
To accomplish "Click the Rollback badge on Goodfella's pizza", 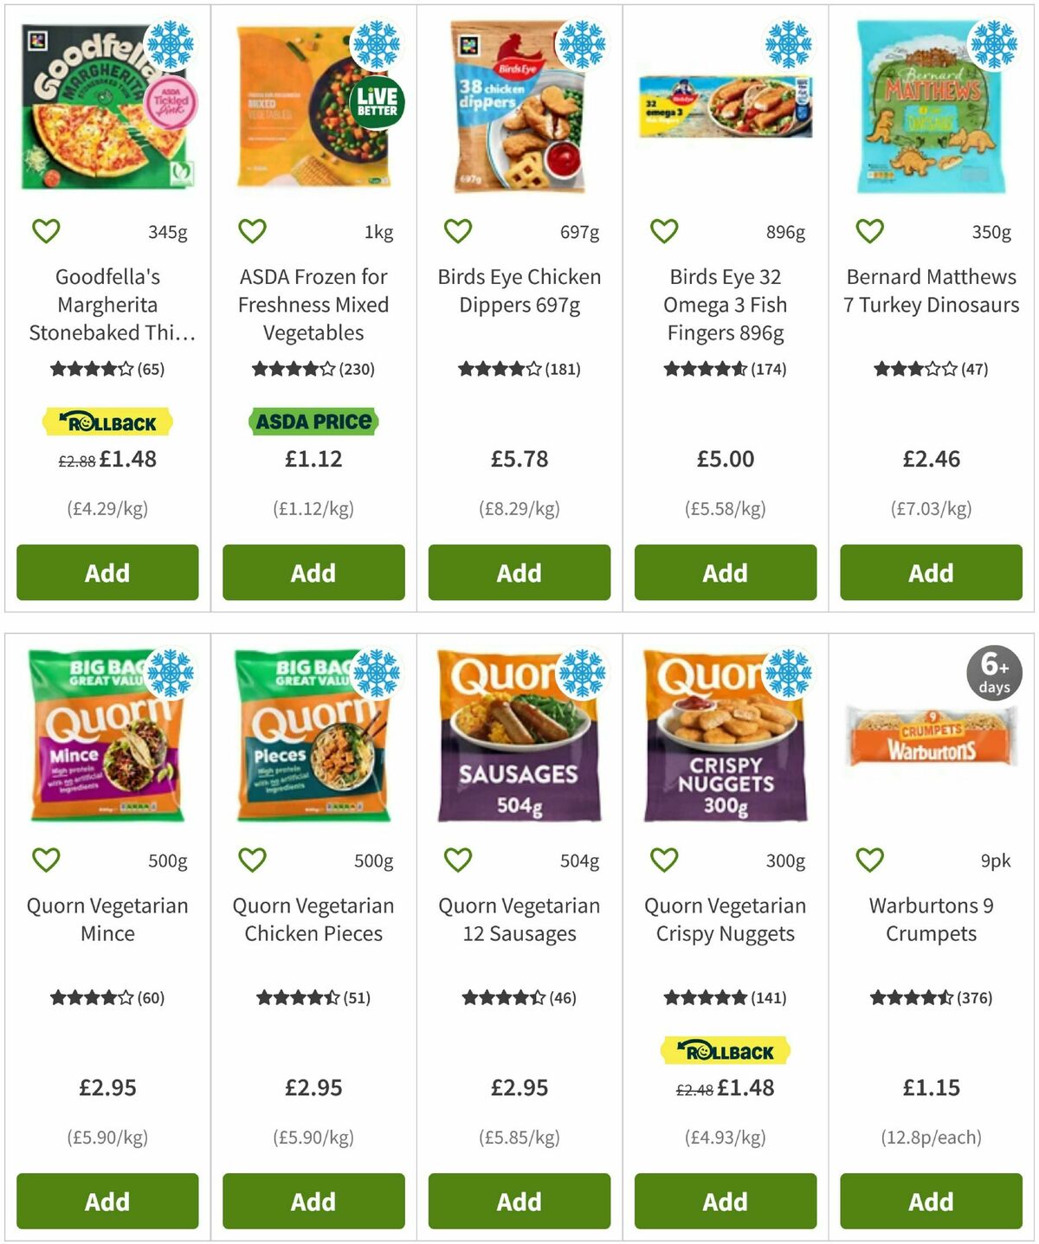I will tap(107, 422).
